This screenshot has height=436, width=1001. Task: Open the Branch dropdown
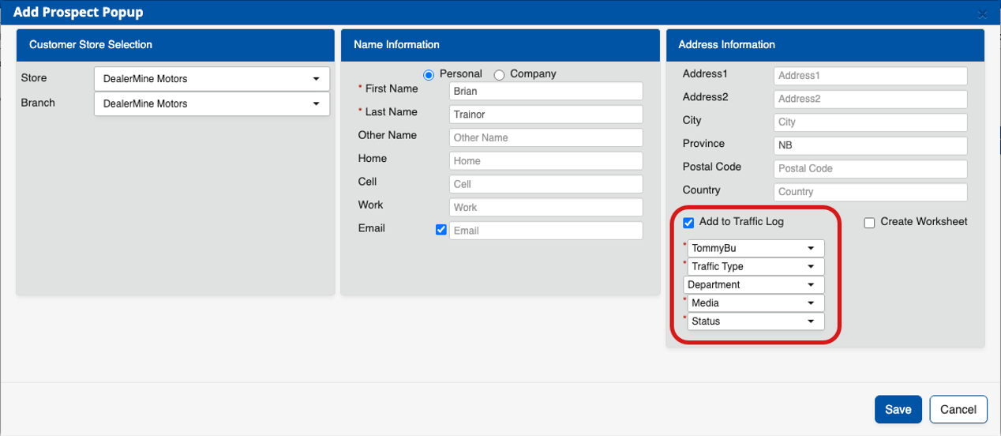pyautogui.click(x=212, y=103)
